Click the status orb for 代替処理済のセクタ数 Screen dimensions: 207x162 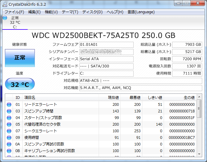point(9,124)
